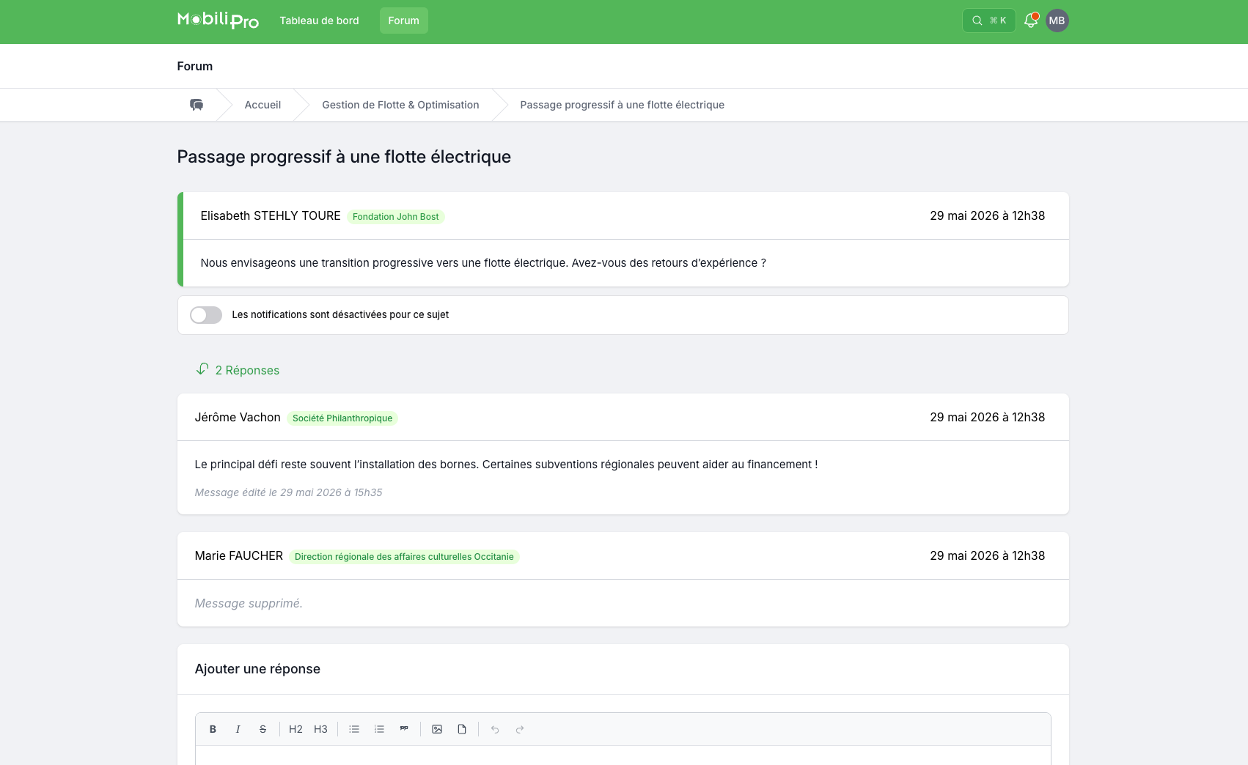Undo the last editor action
Screen dimensions: 1248x765
(495, 729)
